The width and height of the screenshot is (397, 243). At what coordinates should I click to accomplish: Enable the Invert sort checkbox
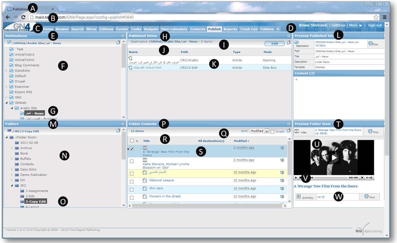[x=272, y=132]
